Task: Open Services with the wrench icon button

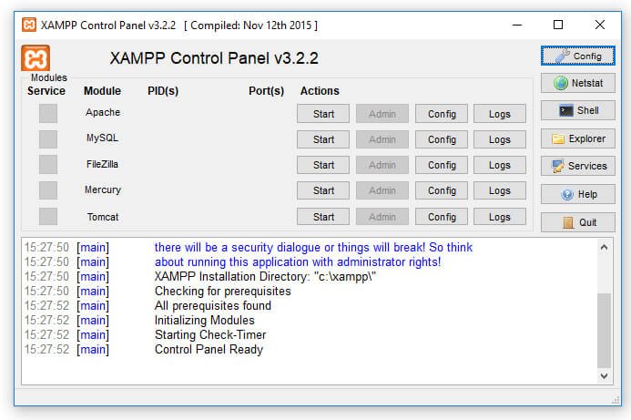Action: (x=578, y=166)
